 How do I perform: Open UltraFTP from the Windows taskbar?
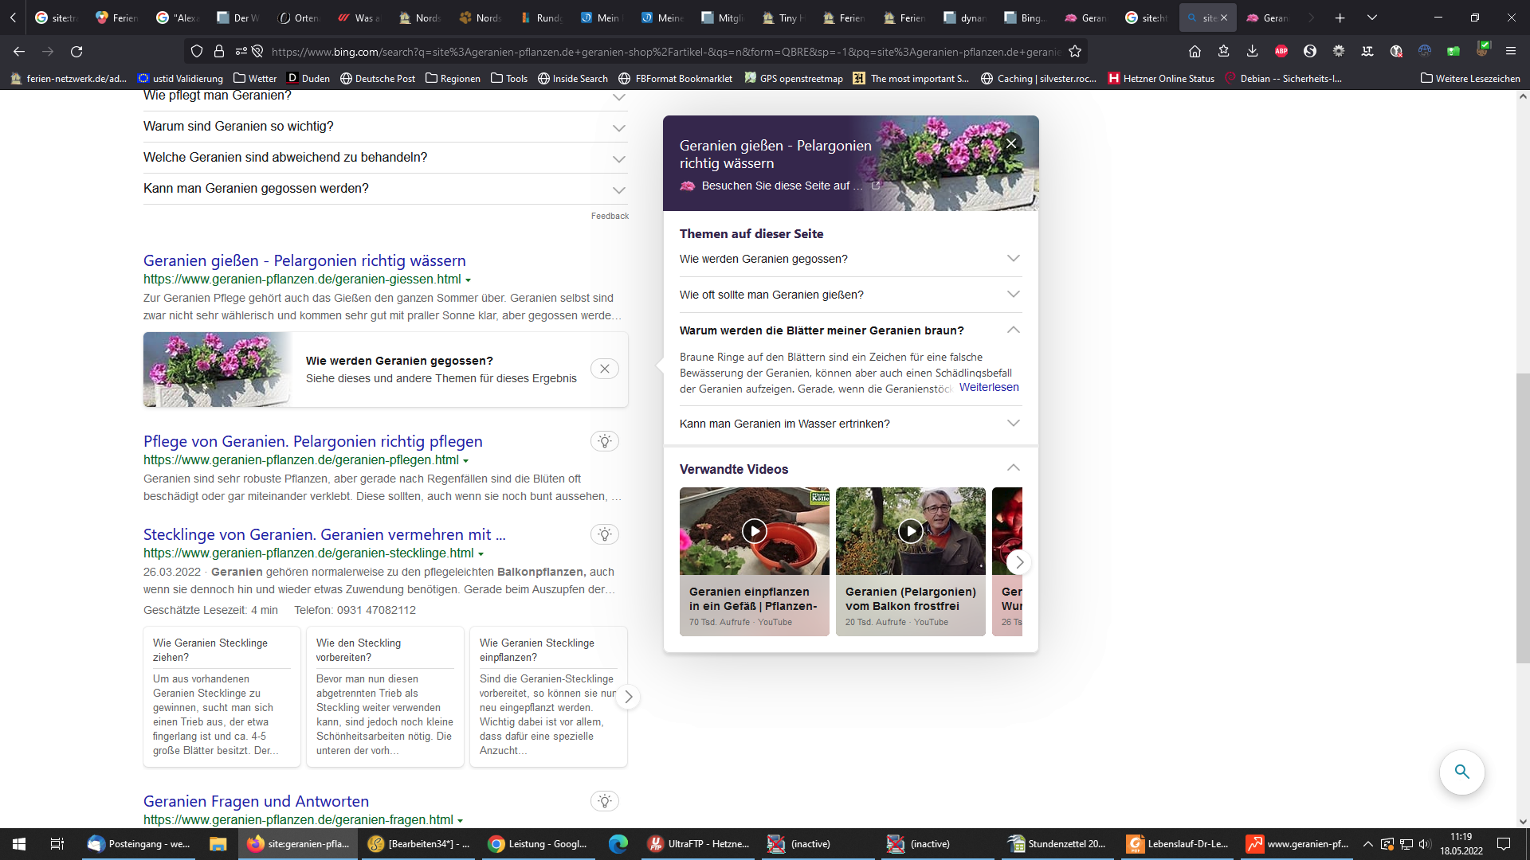tap(700, 844)
